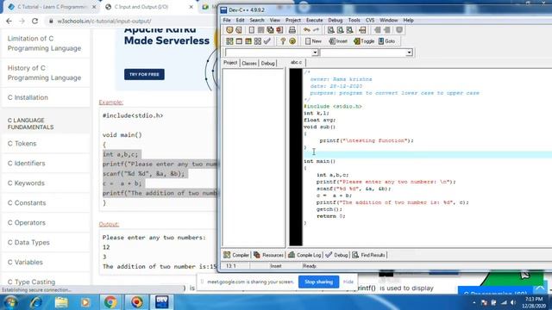Click the Print icon in Dev-C++ toolbar
Screen dimensions: 552x310
(x=292, y=30)
